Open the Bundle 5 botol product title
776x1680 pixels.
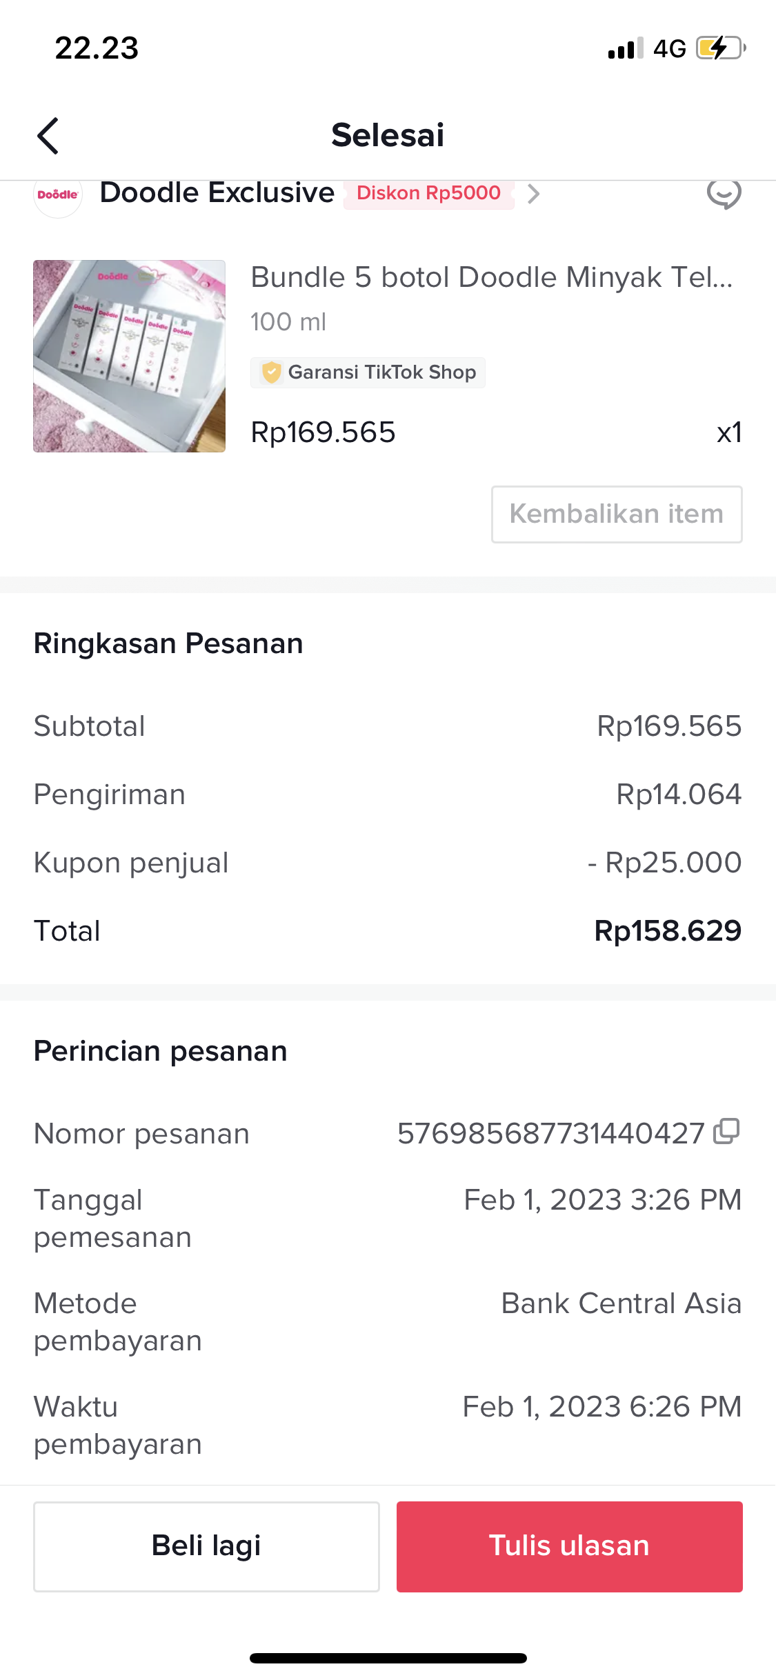click(491, 277)
